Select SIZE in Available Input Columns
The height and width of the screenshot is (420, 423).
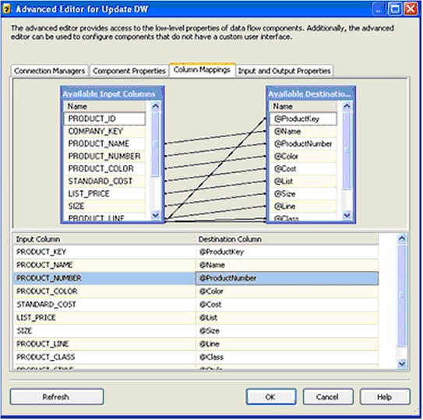104,206
